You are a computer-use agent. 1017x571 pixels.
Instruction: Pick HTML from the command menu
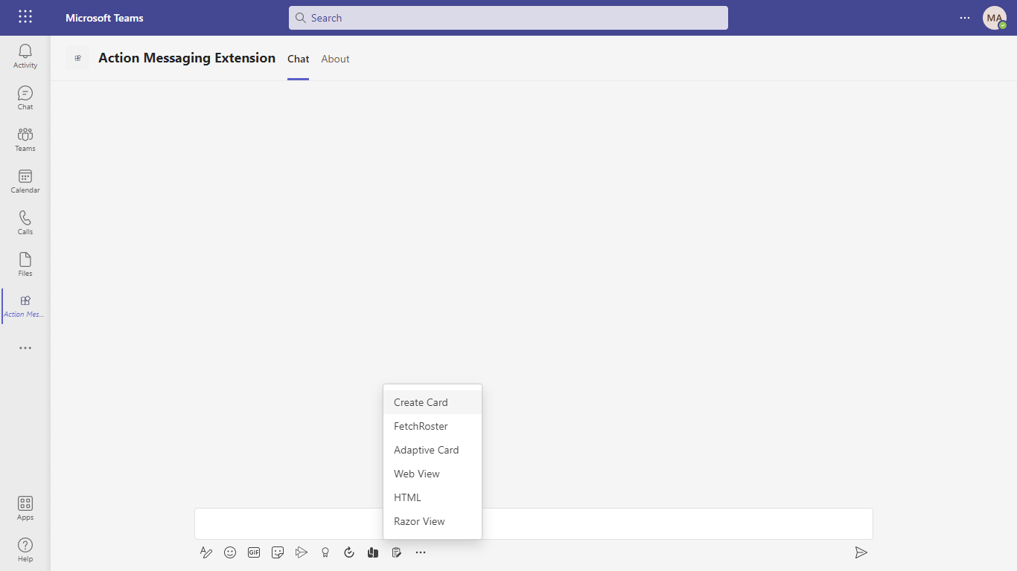tap(433, 497)
